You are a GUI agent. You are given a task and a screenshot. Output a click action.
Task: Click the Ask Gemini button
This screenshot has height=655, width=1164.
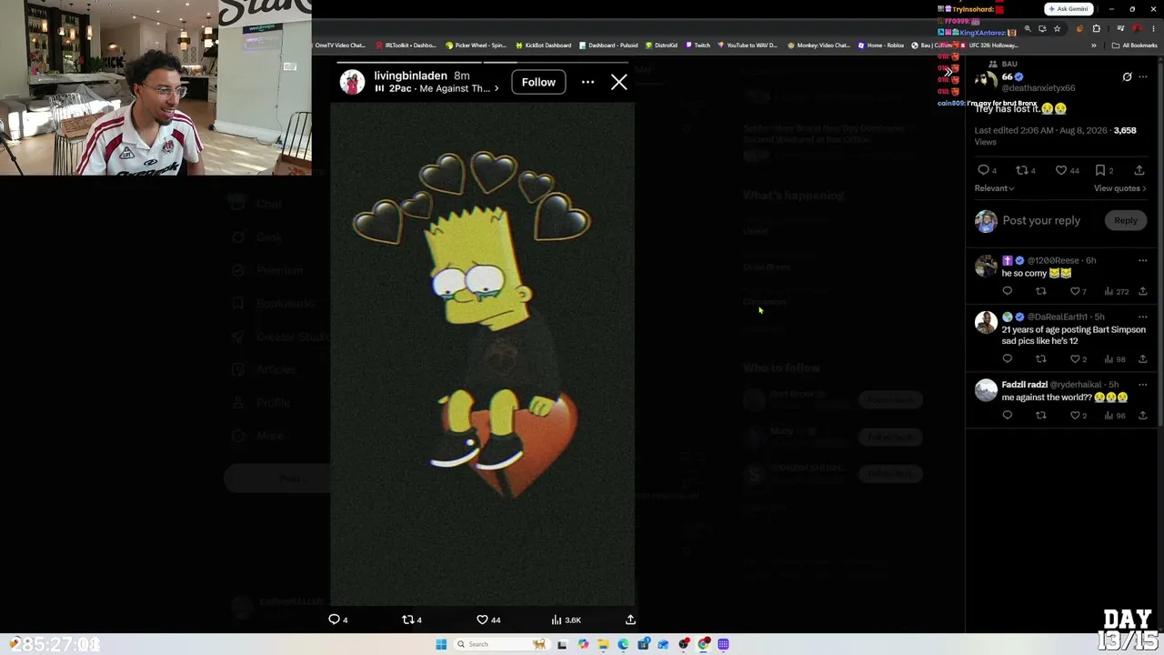click(x=1069, y=9)
